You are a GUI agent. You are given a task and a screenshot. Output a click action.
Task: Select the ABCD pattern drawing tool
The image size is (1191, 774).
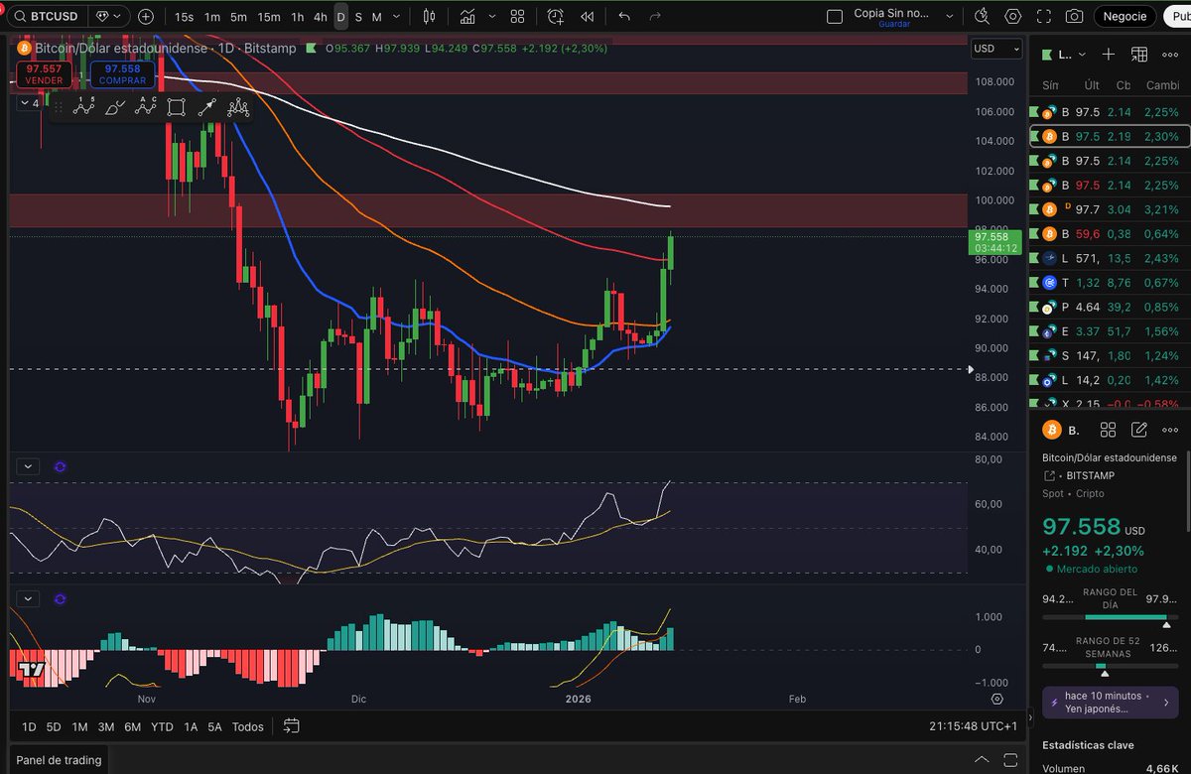pyautogui.click(x=146, y=107)
